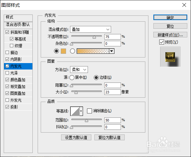Click the 复位 button
This screenshot has width=191, height=157.
(170, 26)
